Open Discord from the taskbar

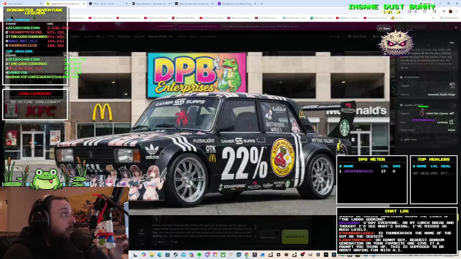(x=207, y=255)
